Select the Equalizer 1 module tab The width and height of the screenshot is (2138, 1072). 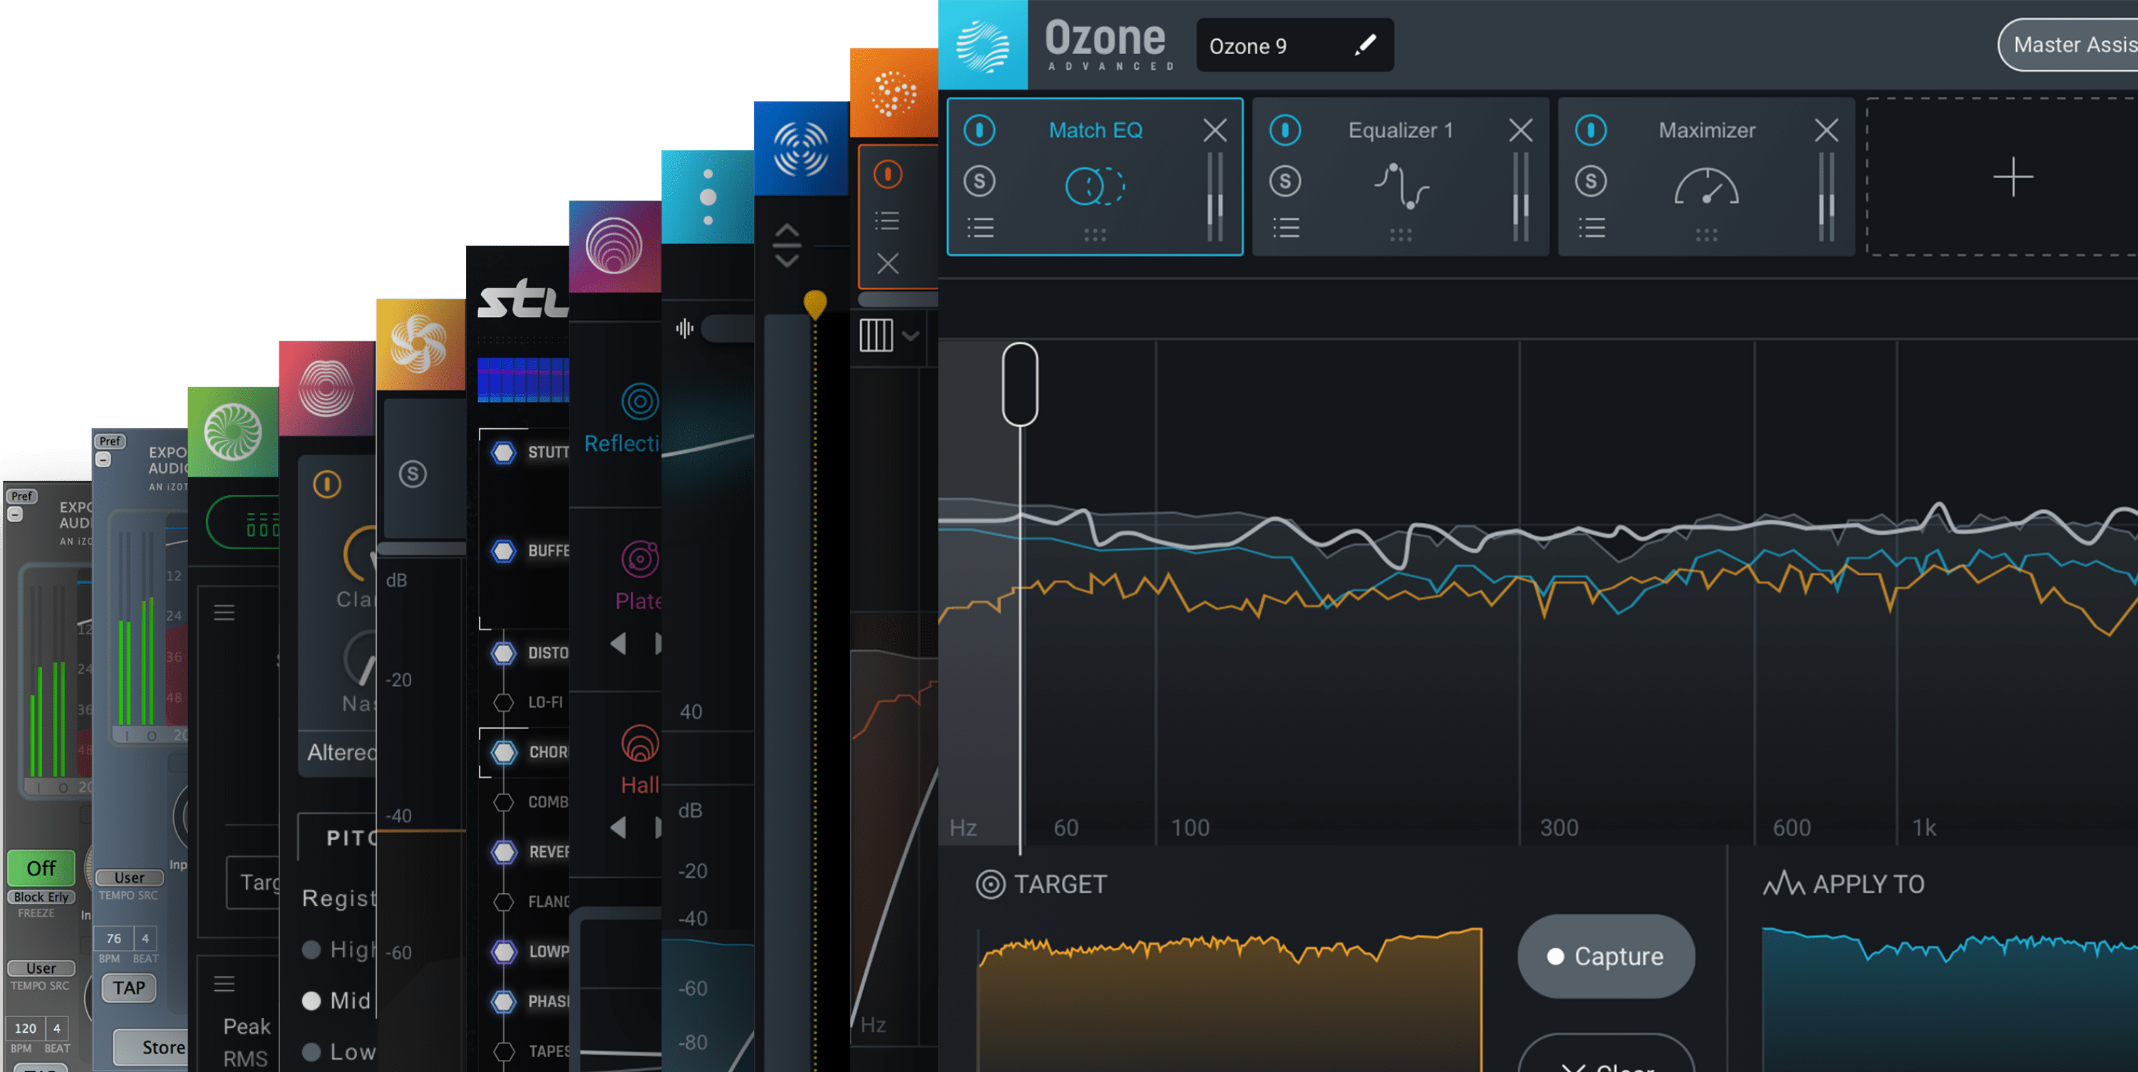click(1400, 130)
